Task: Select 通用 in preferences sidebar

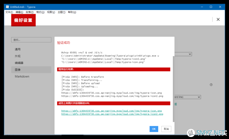Action: (18, 49)
